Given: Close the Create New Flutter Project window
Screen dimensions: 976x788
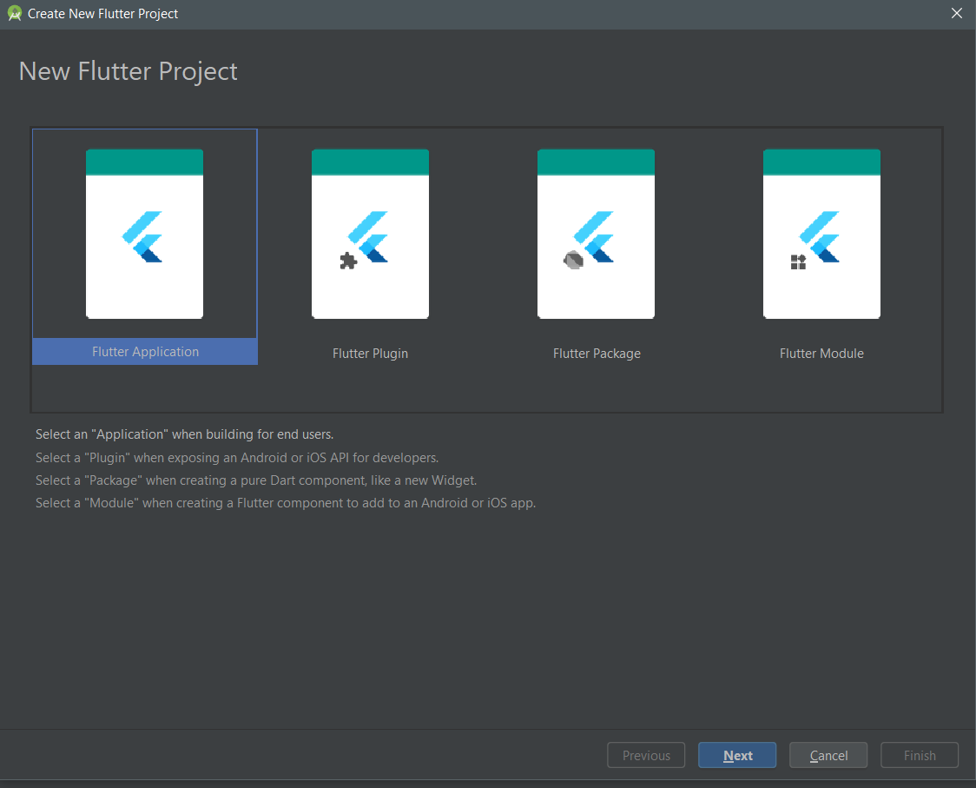Looking at the screenshot, I should pos(957,13).
